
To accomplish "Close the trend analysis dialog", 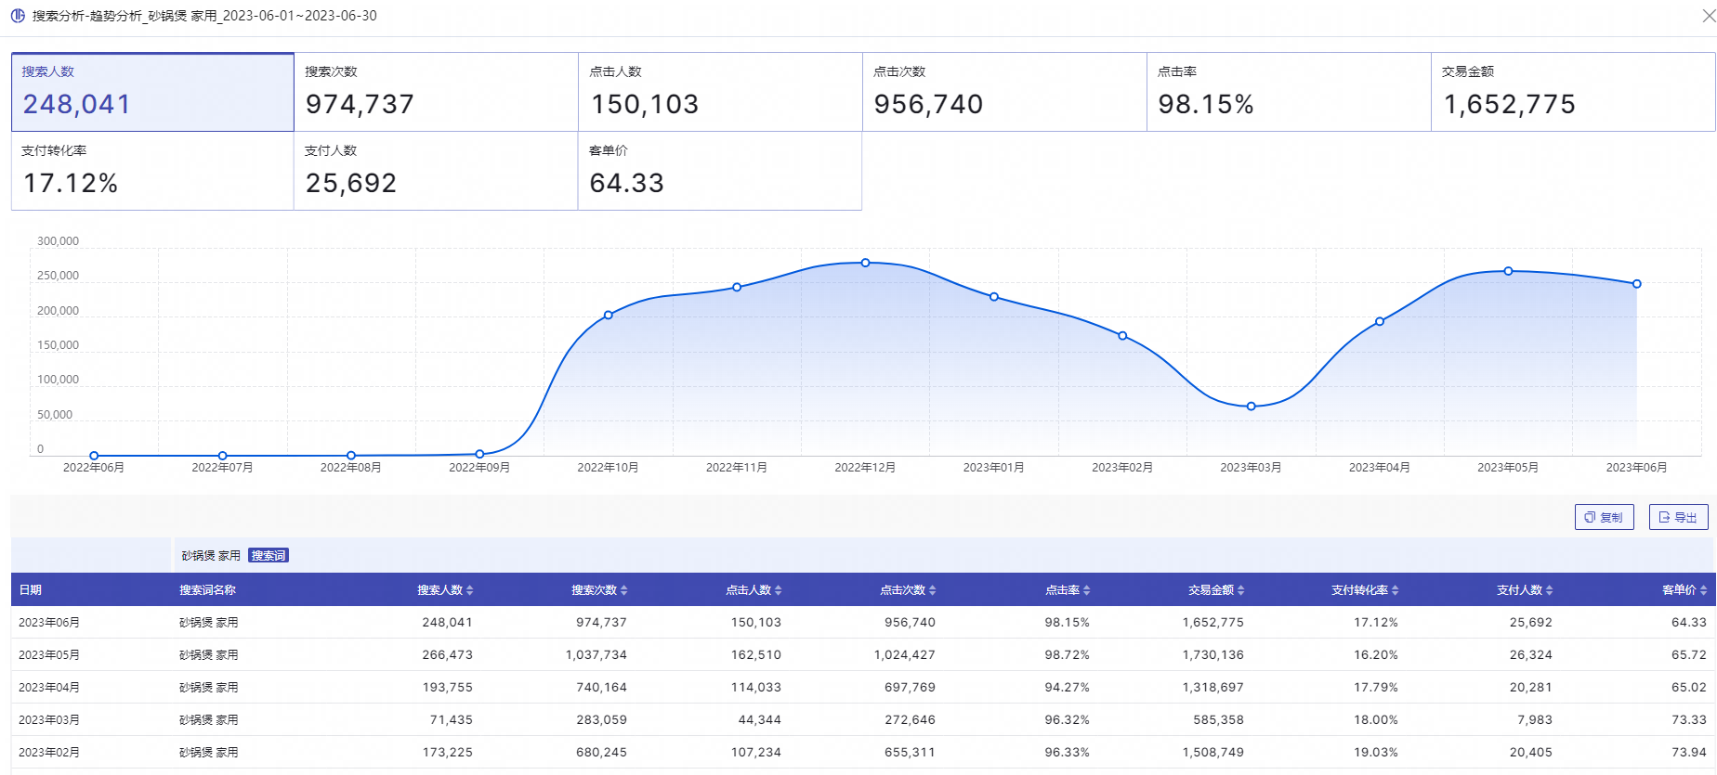I will 1708,16.
